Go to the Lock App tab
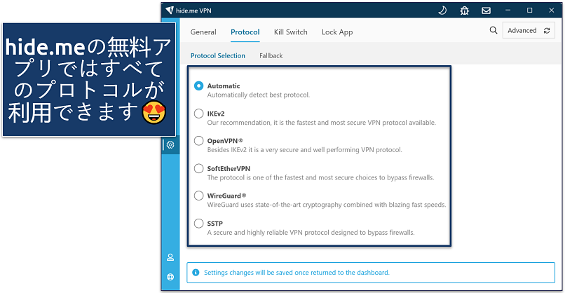 tap(337, 32)
